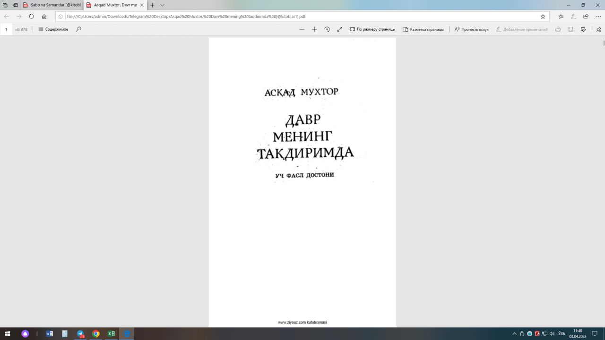Open Google Chrome from the taskbar
The image size is (605, 340).
pos(96,333)
